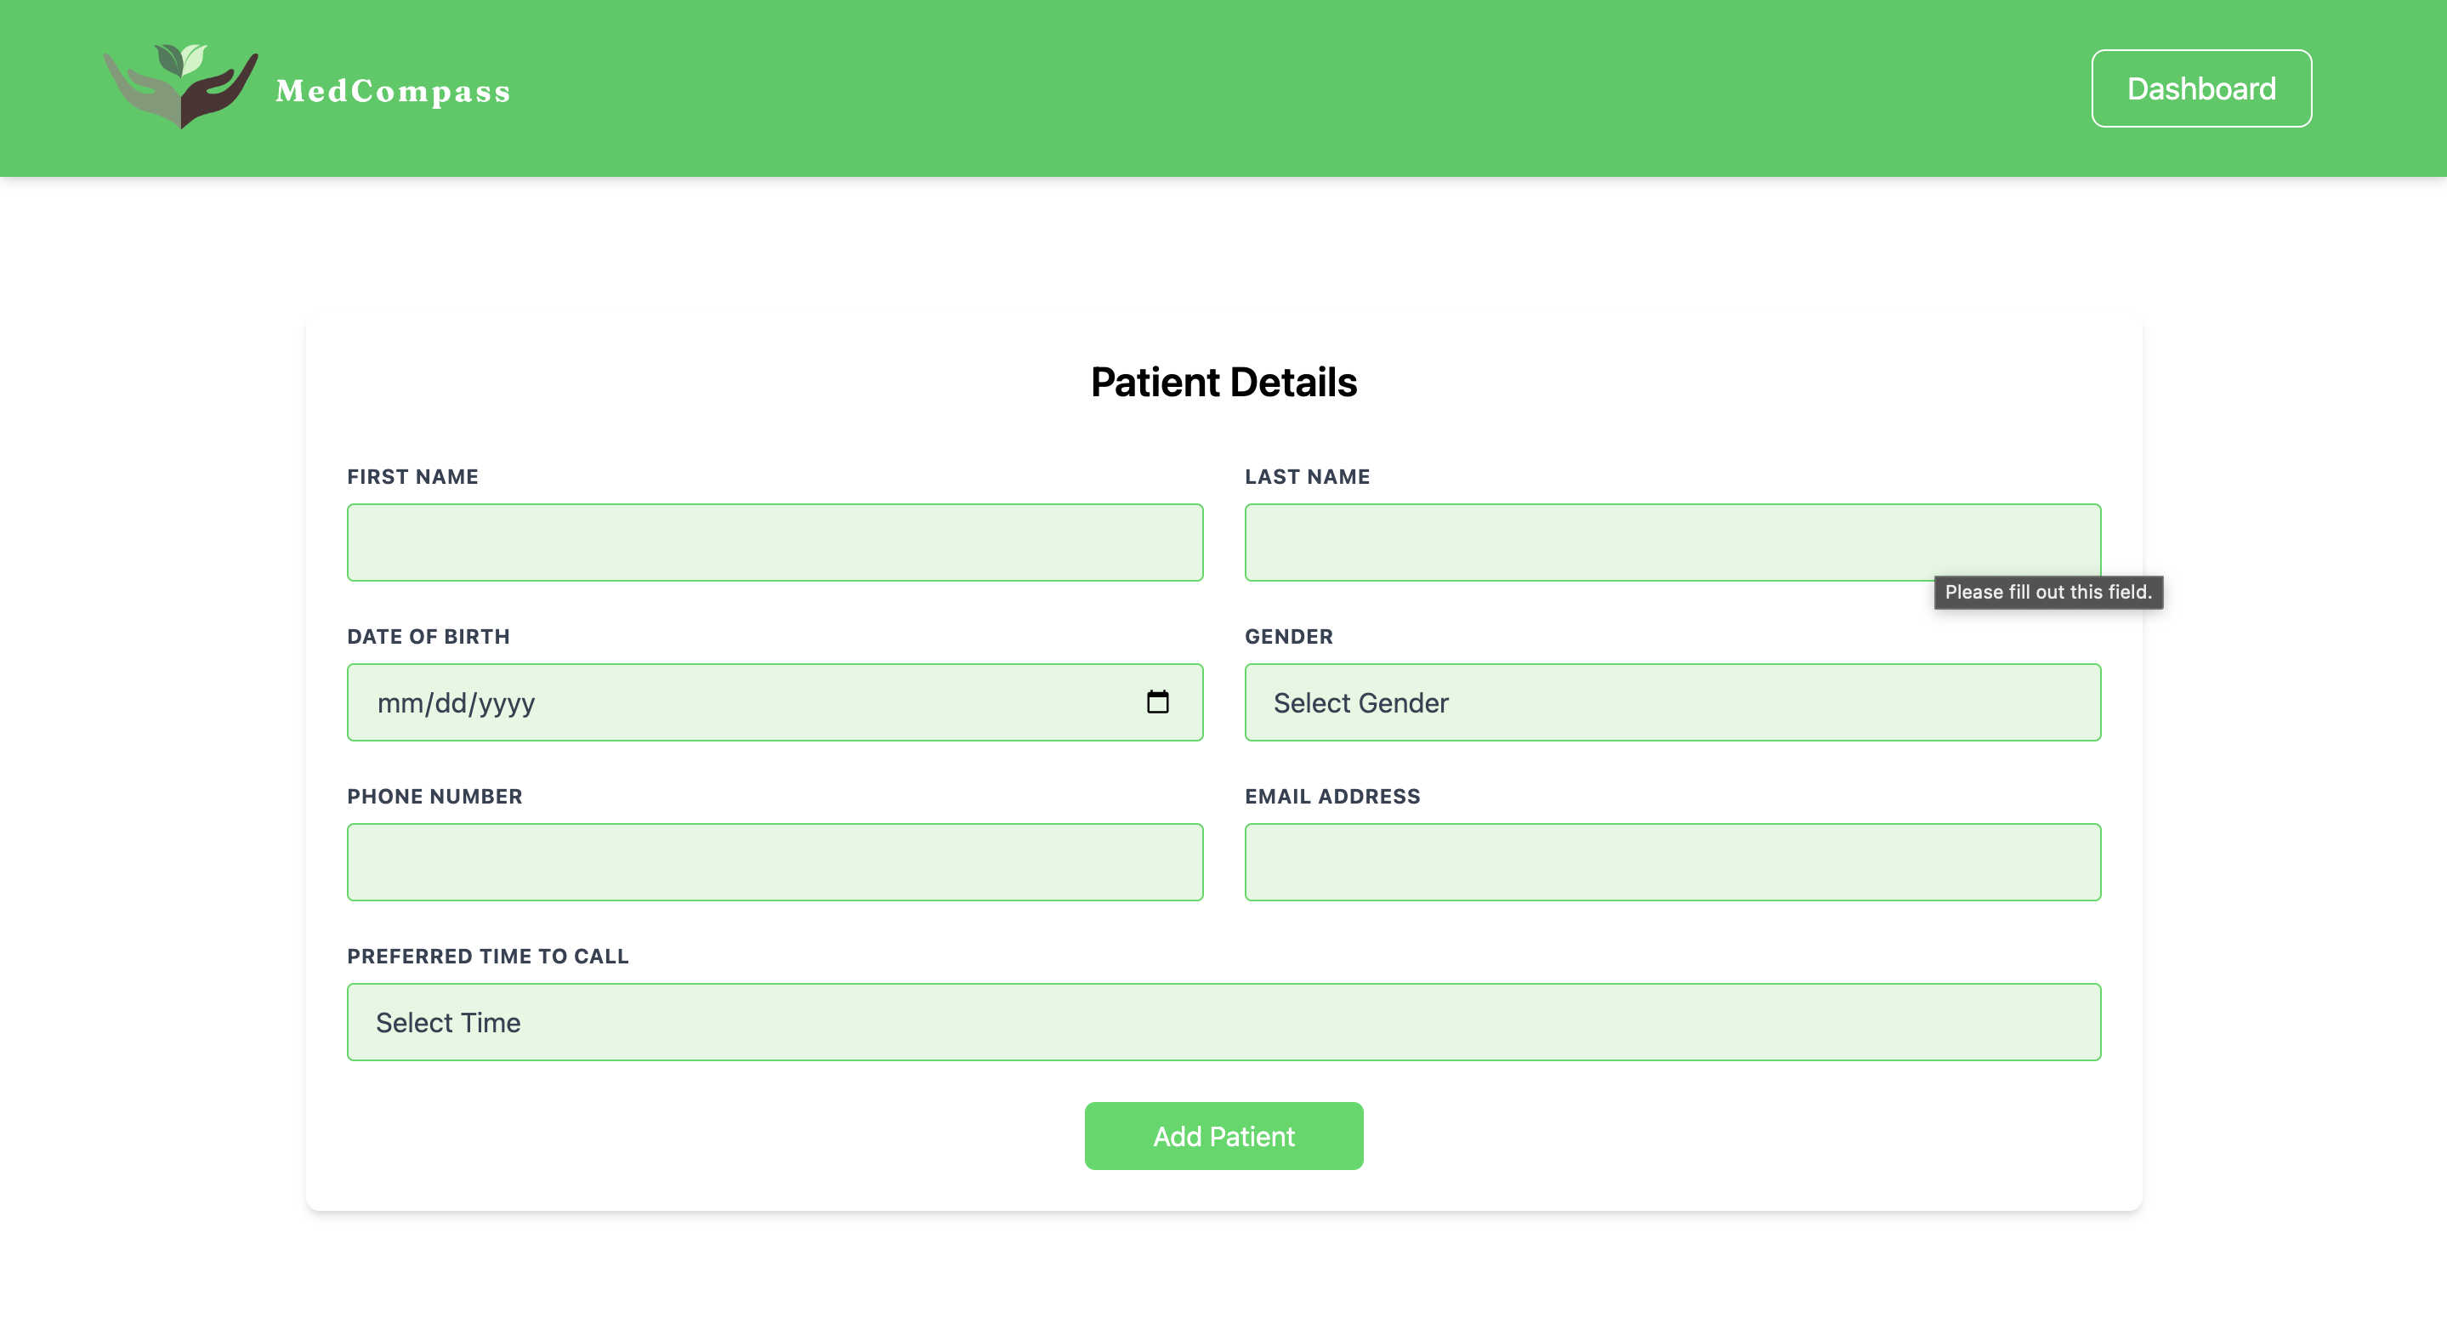Click the MedCompass hands-and-leaf logo
The width and height of the screenshot is (2447, 1335).
coord(180,86)
